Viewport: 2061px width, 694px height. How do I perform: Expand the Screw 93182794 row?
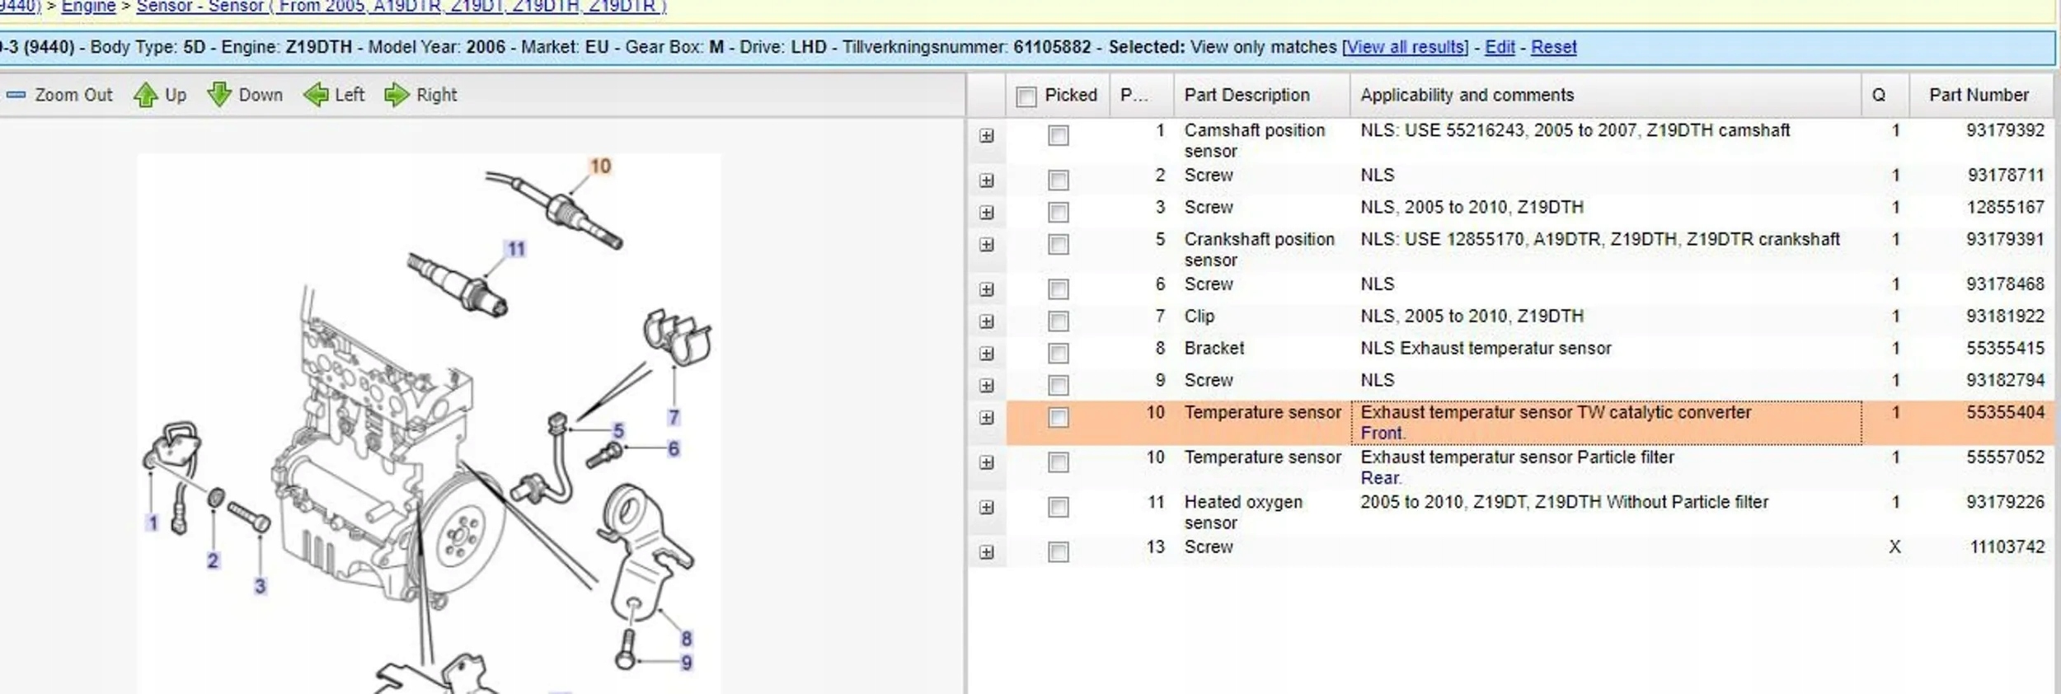987,386
